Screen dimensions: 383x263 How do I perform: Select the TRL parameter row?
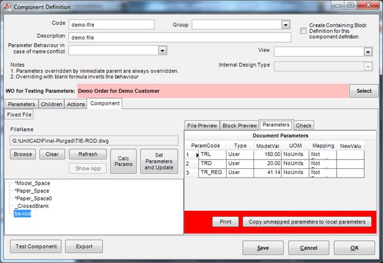[207, 155]
